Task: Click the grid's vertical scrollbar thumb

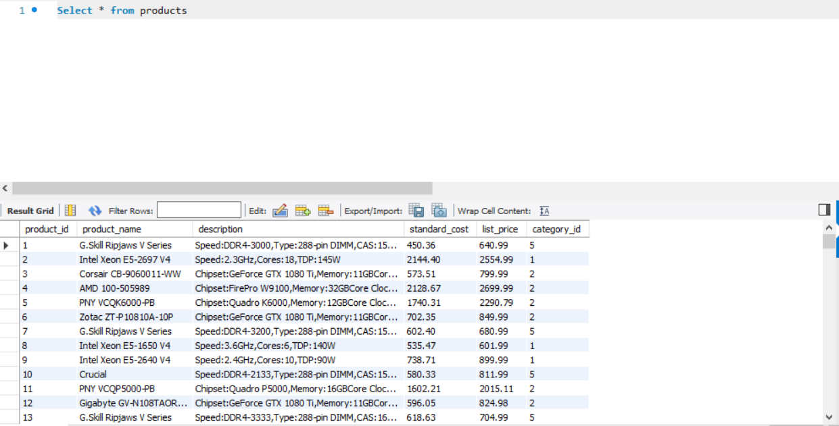Action: coord(829,241)
